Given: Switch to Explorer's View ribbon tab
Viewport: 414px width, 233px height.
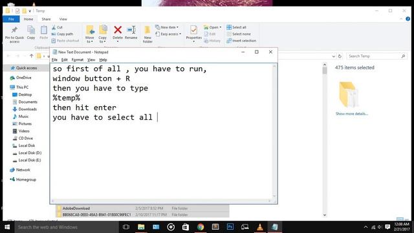Looking at the screenshot, I should pyautogui.click(x=63, y=19).
